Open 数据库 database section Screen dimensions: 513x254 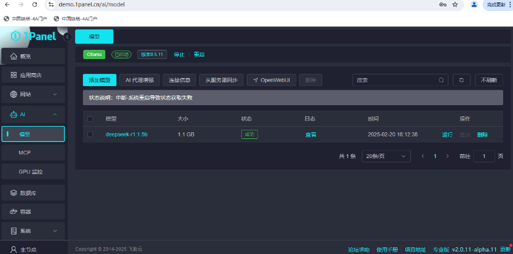coord(32,192)
